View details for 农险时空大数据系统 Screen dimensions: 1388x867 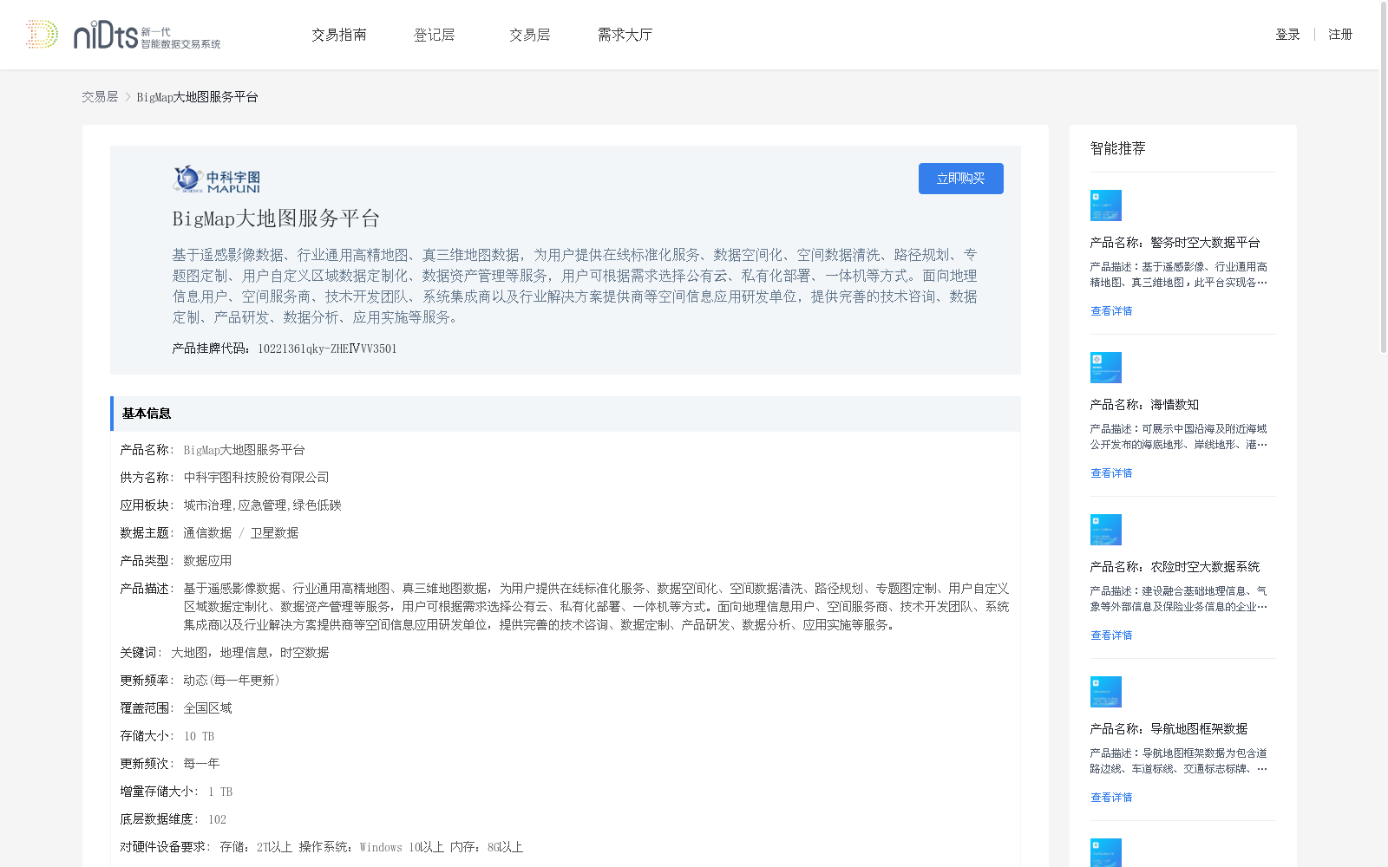click(1111, 636)
